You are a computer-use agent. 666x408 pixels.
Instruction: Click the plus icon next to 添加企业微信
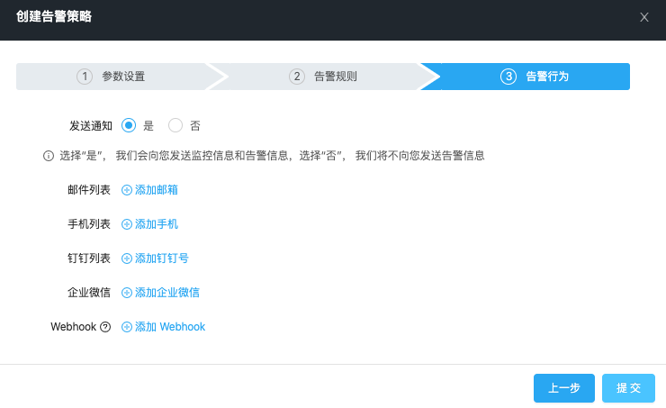pos(127,293)
